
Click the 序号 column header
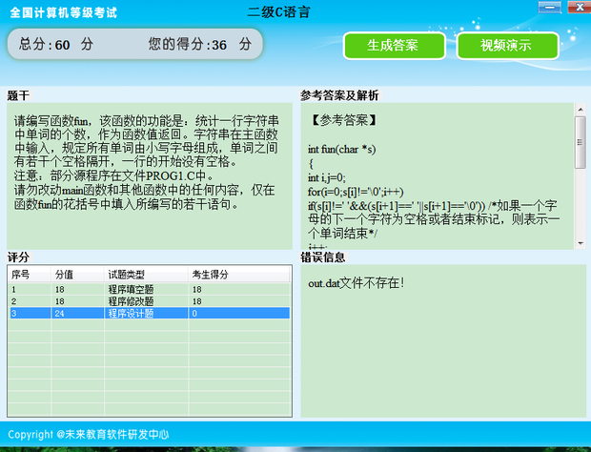[29, 275]
